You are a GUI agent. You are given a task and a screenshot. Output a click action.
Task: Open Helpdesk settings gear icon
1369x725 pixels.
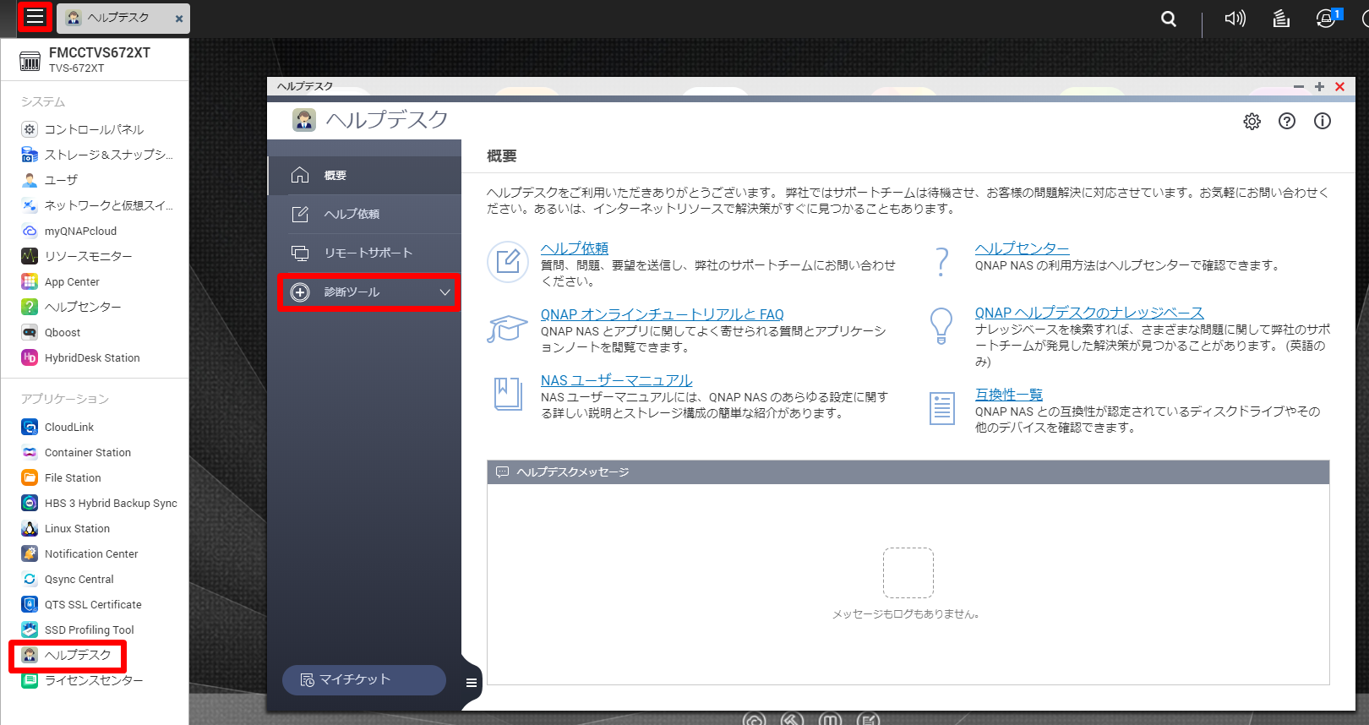(x=1252, y=122)
